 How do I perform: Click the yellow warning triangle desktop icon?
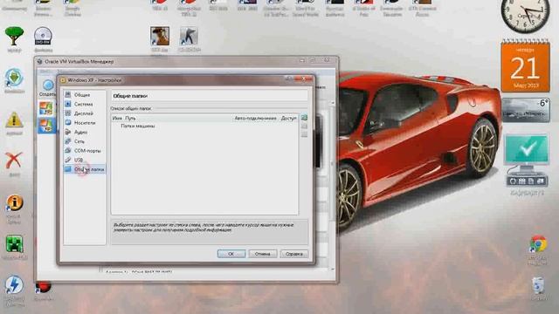pos(14,120)
